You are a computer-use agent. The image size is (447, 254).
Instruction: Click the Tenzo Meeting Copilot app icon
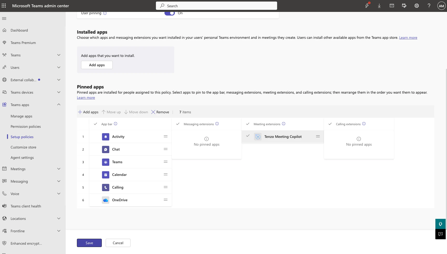click(258, 137)
